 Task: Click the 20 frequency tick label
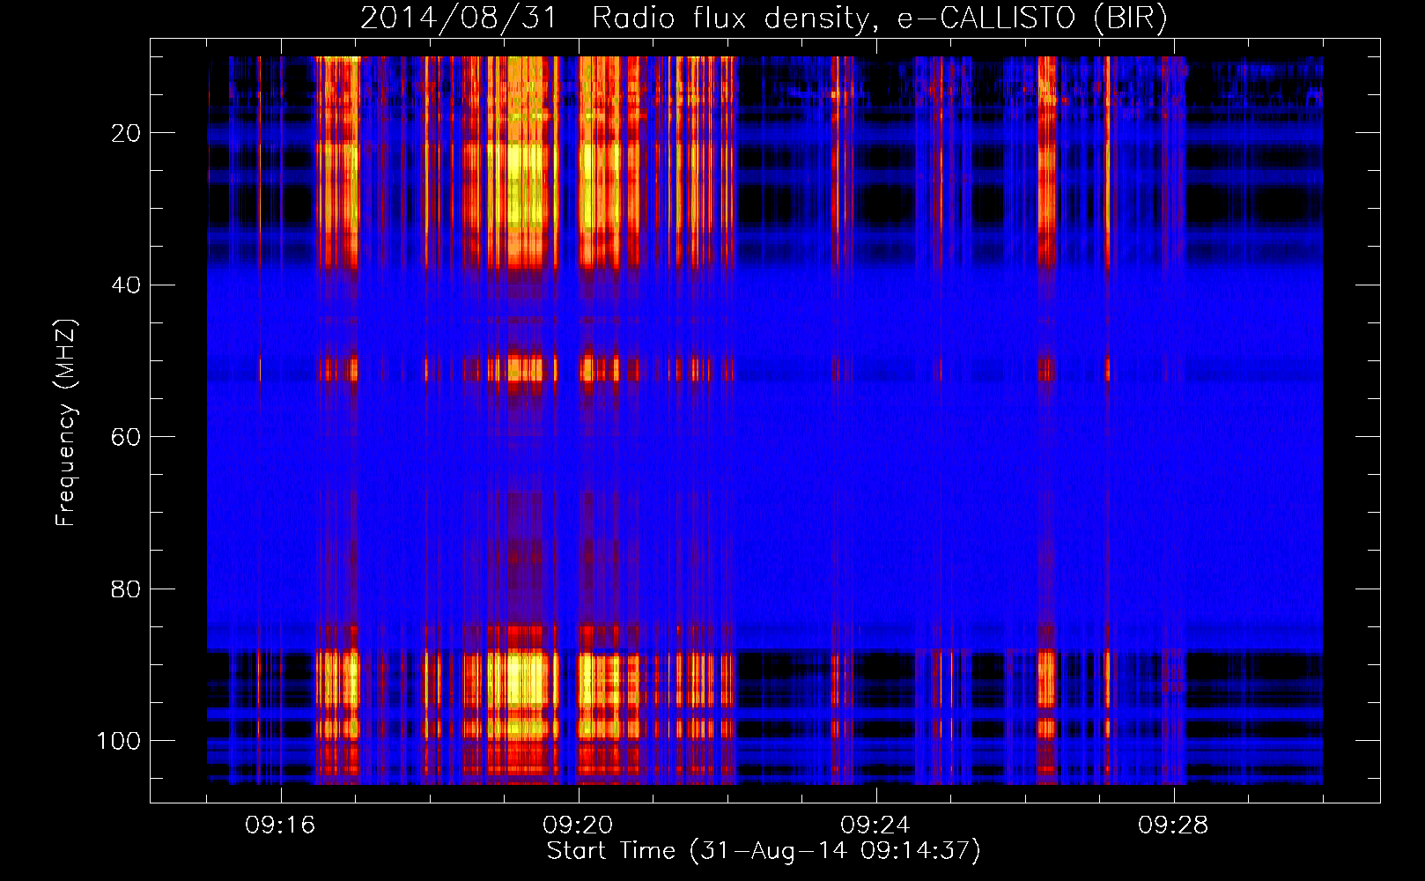click(126, 133)
